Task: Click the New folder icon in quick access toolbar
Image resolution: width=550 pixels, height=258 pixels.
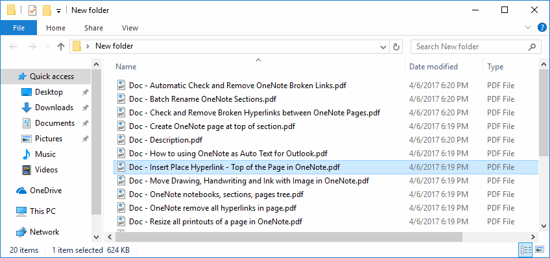Action: [47, 10]
